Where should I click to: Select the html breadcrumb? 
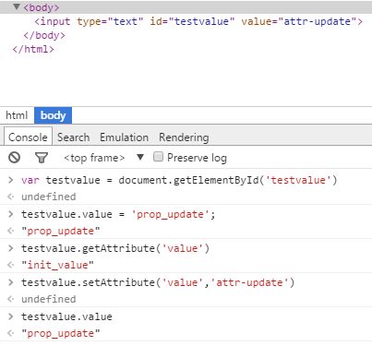17,115
